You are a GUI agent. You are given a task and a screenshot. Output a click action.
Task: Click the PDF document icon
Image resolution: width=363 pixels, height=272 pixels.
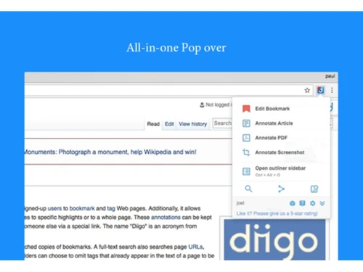[x=246, y=138]
